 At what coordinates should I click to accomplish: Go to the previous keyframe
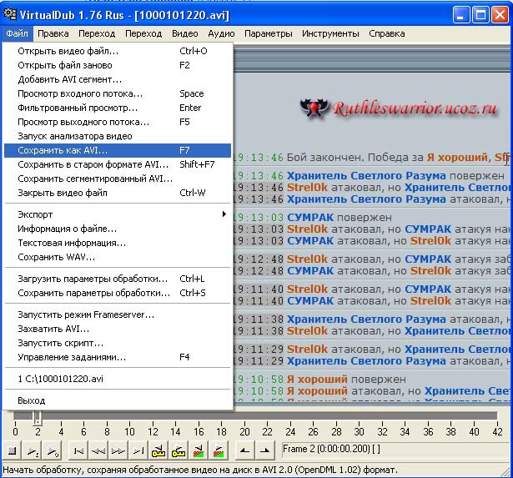[158, 451]
